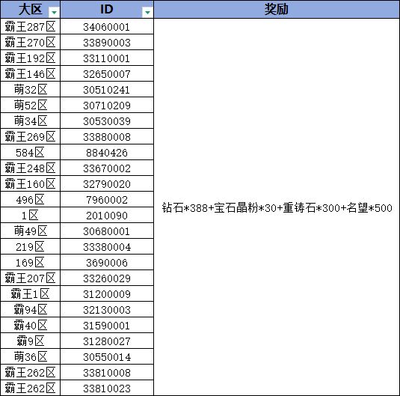400x396 pixels.
Task: Select cell 萌52区
Action: [x=31, y=105]
